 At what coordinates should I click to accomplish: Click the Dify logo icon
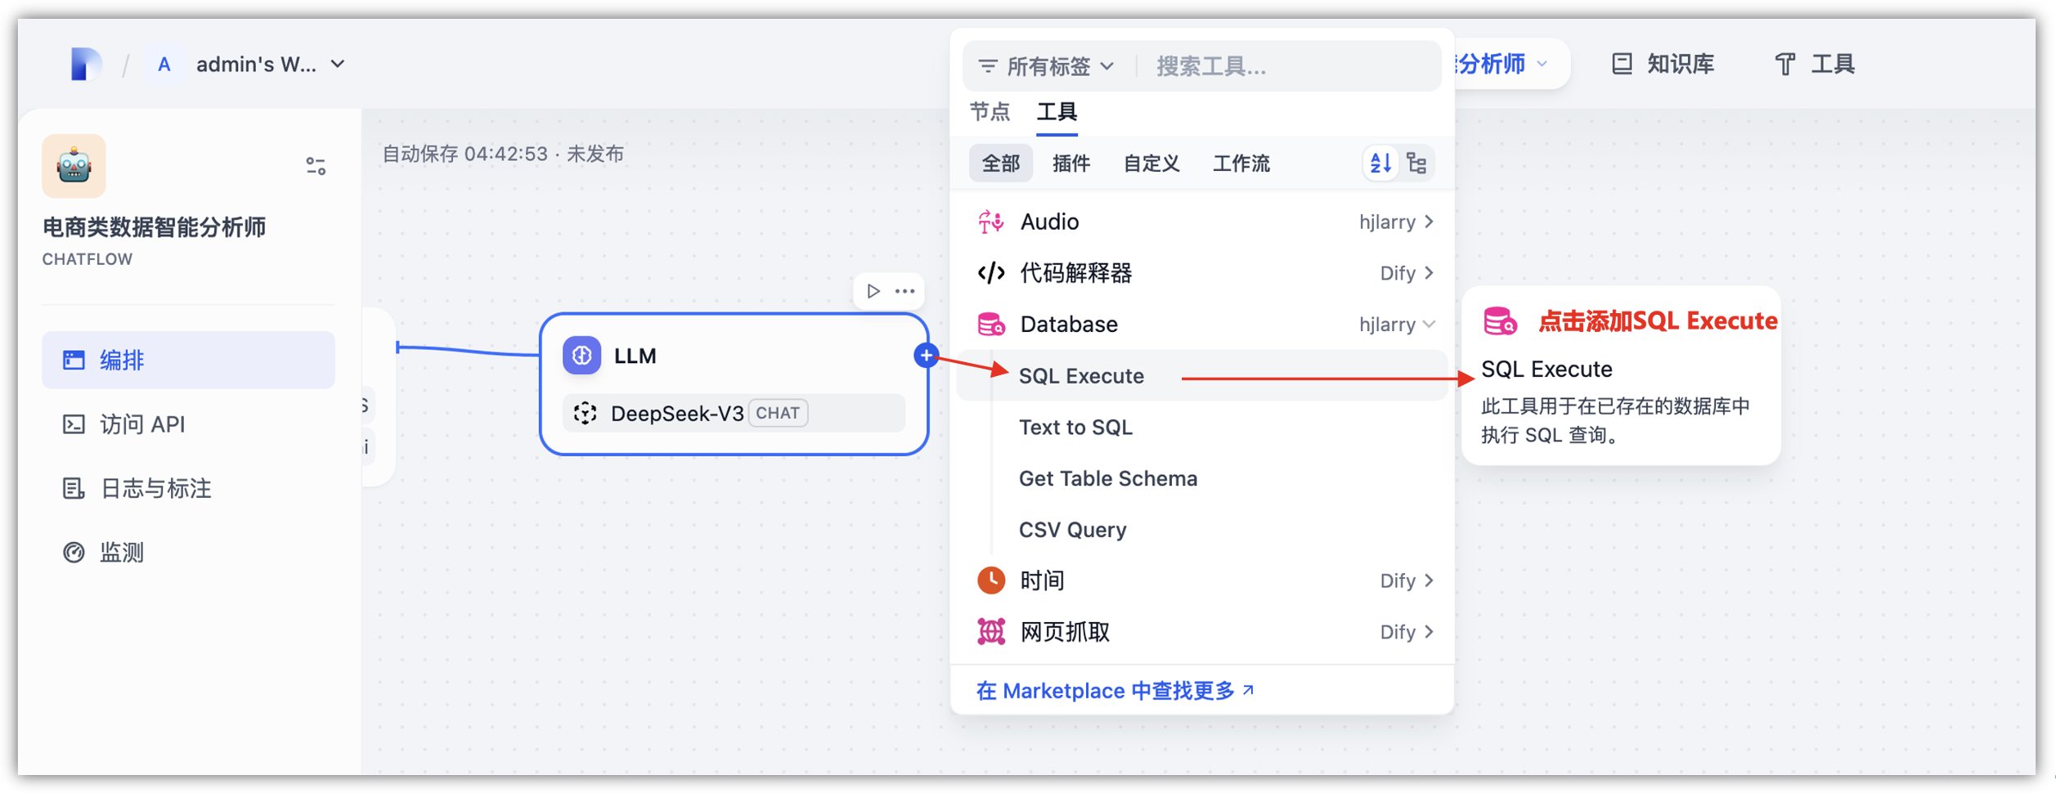[85, 64]
